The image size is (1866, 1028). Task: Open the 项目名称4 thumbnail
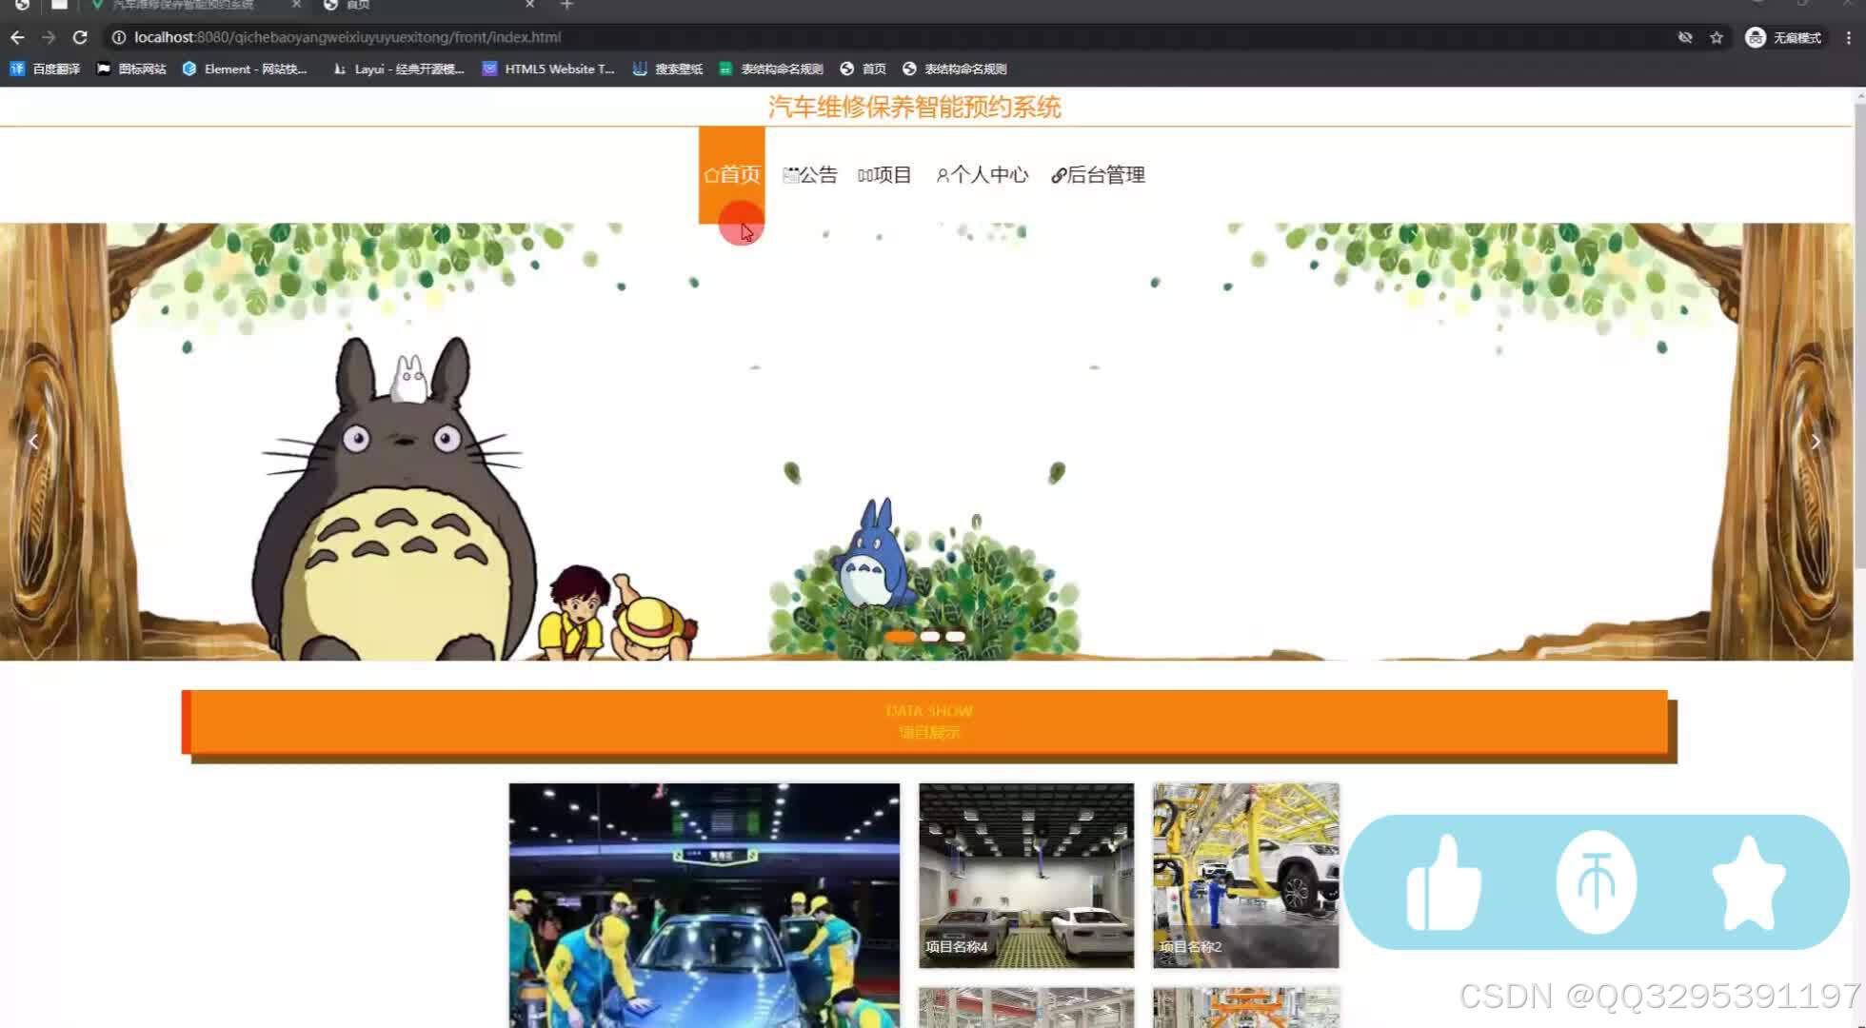click(x=1026, y=875)
